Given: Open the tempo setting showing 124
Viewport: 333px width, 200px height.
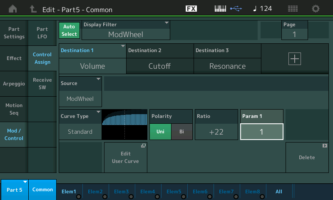Looking at the screenshot, I should point(262,9).
